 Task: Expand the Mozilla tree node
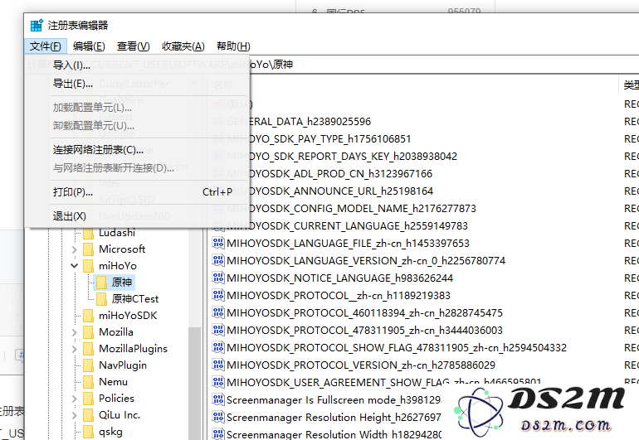74,332
